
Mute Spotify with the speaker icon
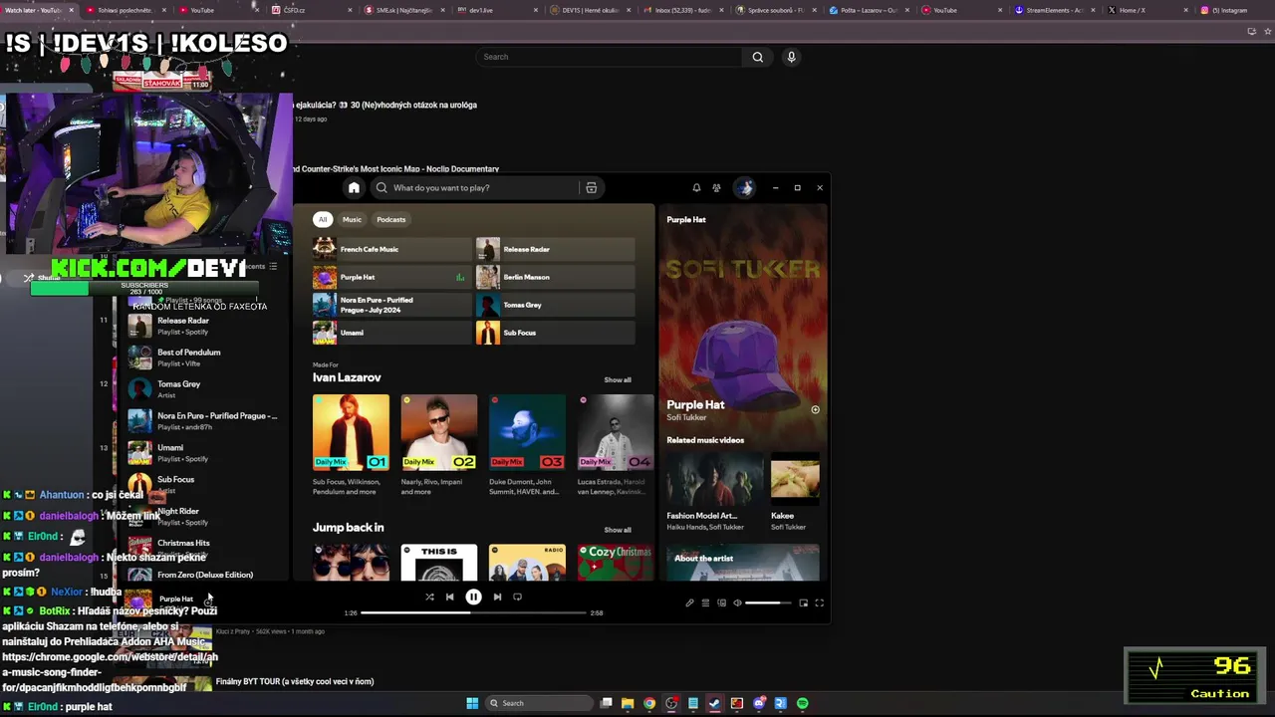pos(737,602)
